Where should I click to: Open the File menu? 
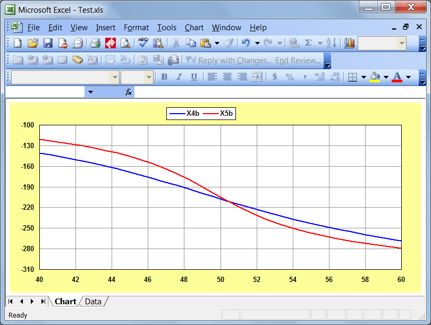[33, 28]
